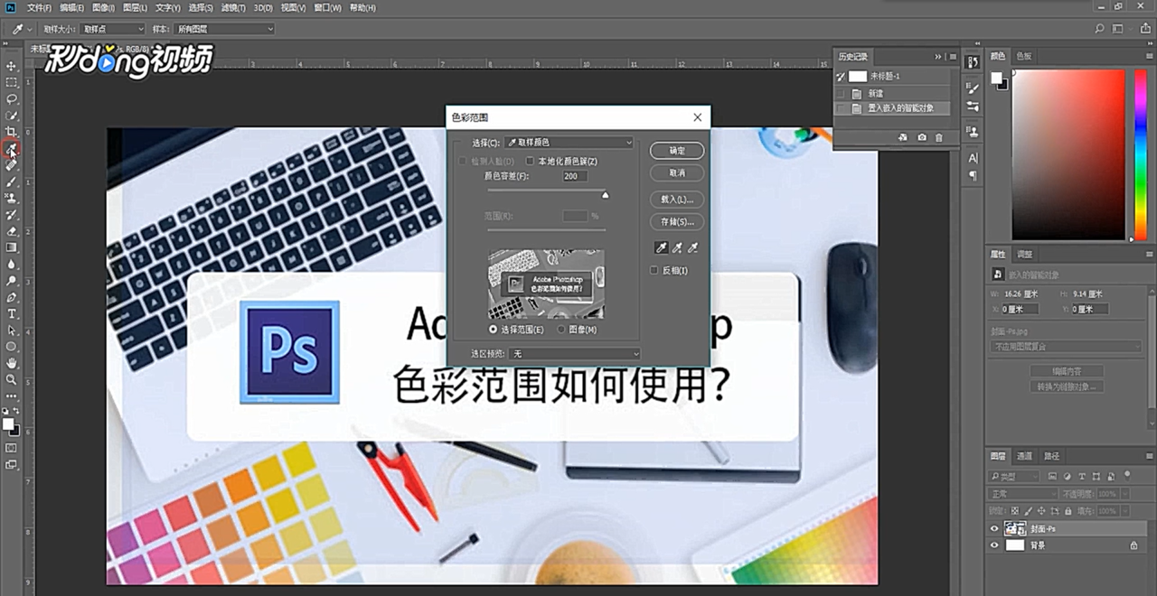Click the trash icon in History panel
The width and height of the screenshot is (1157, 596).
939,137
